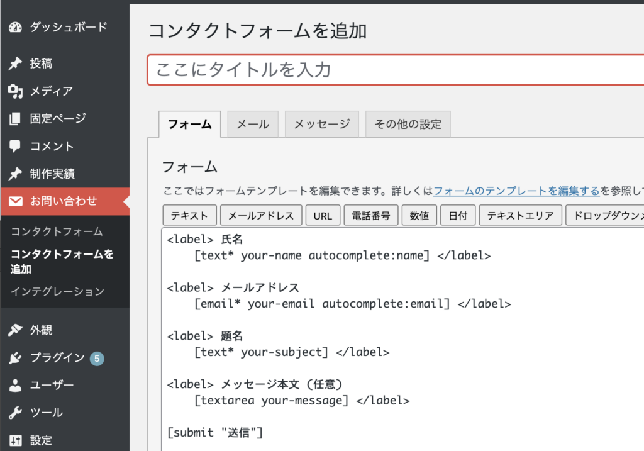Click the Dashboard gauge icon
The image size is (644, 451).
pos(15,28)
